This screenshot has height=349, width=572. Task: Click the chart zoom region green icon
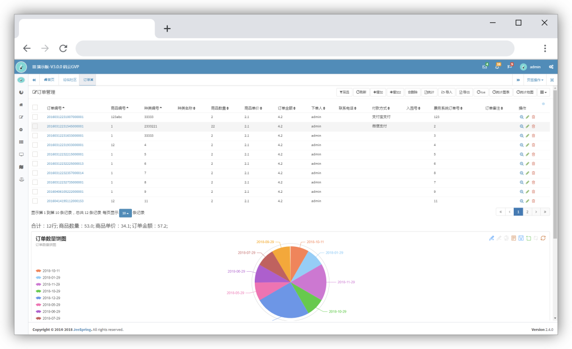click(x=529, y=238)
